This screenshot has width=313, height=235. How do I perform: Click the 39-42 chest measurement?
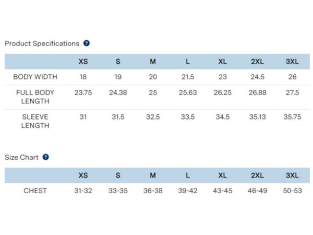click(x=188, y=191)
